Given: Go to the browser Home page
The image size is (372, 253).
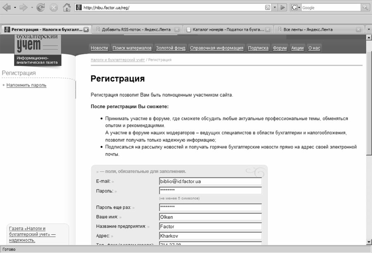Looking at the screenshot, I should coord(67,7).
